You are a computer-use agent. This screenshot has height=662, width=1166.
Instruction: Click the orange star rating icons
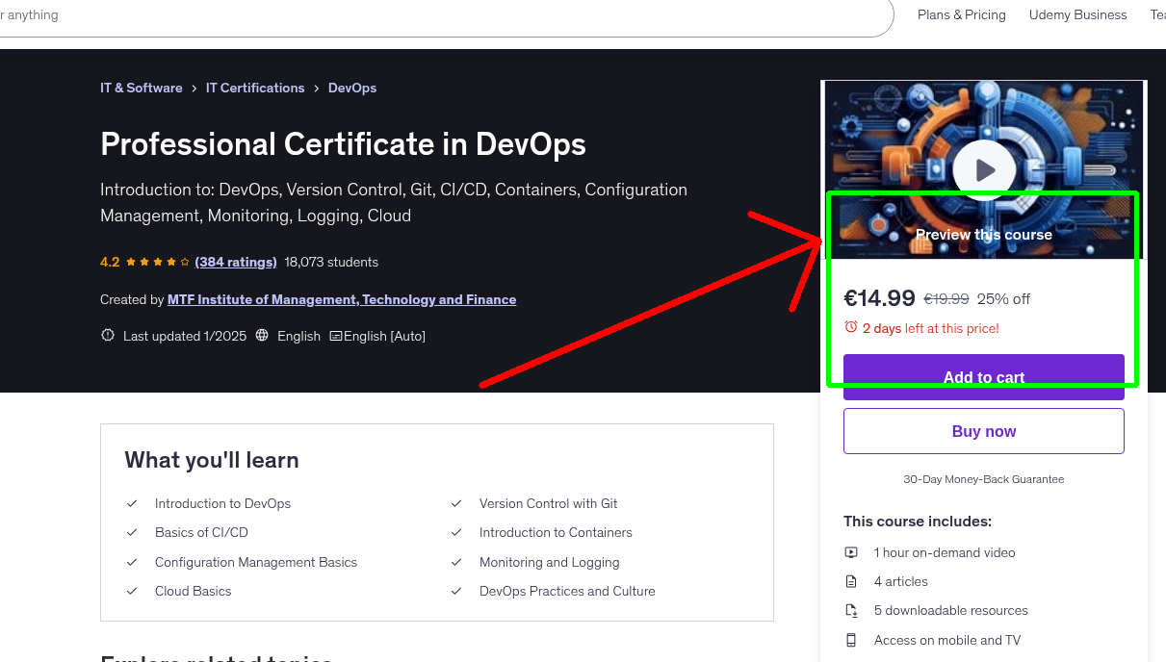point(159,262)
